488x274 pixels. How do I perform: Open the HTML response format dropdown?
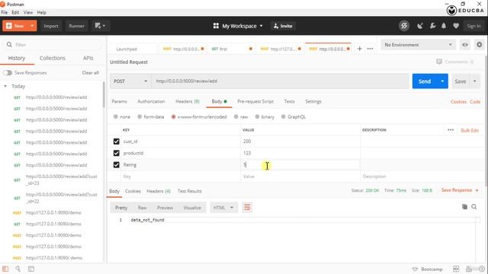(223, 208)
